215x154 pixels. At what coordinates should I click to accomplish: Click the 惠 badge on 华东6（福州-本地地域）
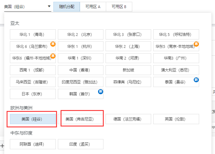pos(53,56)
